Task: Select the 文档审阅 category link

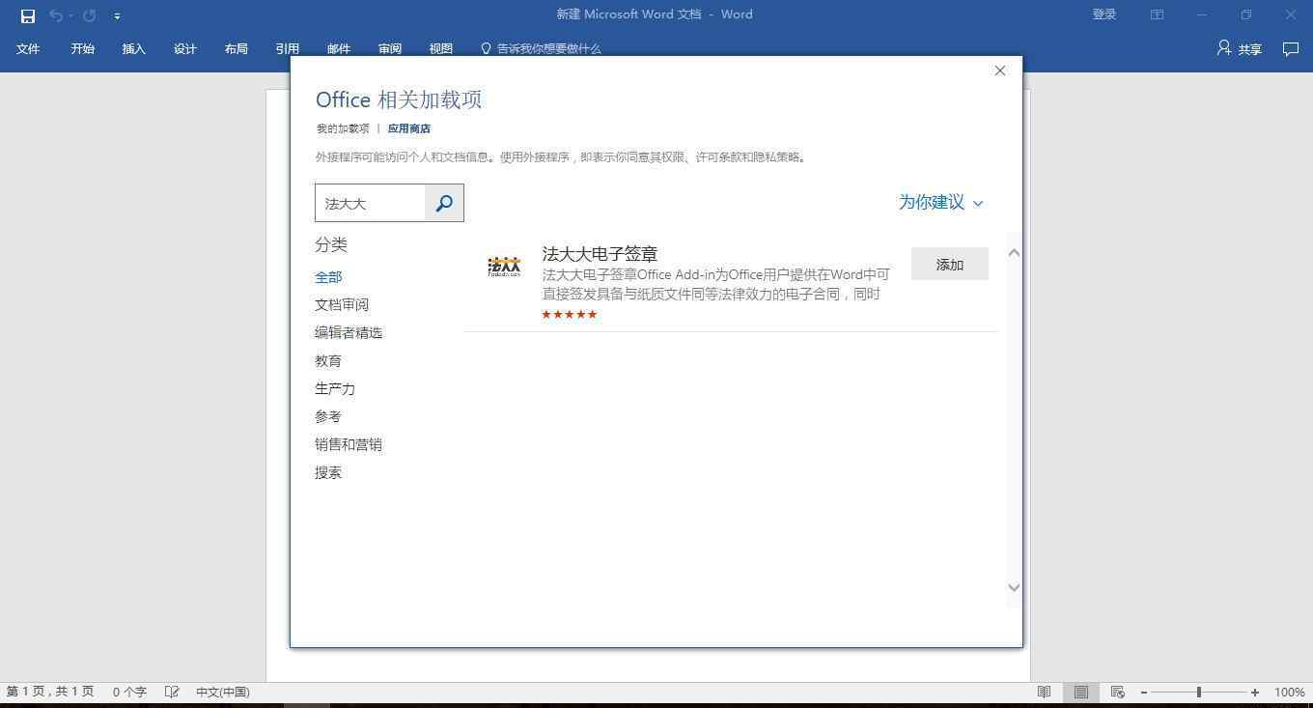Action: [342, 304]
